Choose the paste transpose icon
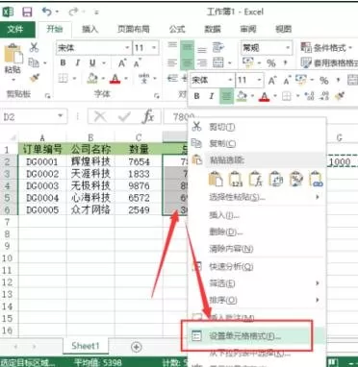The width and height of the screenshot is (358, 367). [x=275, y=179]
